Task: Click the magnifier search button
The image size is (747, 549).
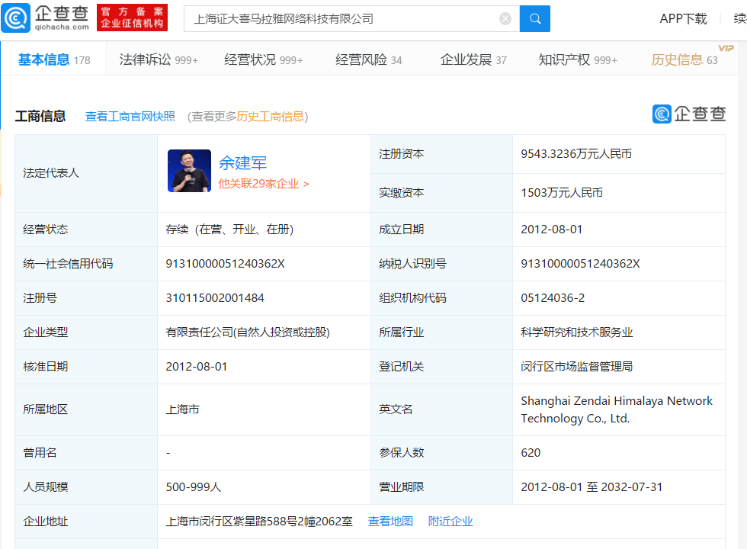Action: point(535,19)
